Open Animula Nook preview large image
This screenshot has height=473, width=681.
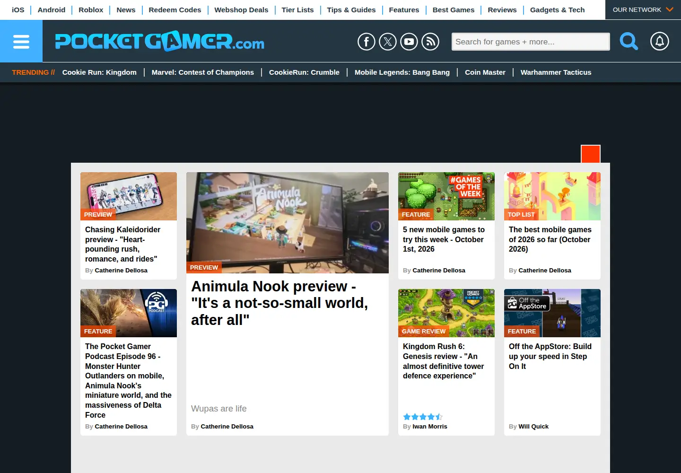coord(288,223)
